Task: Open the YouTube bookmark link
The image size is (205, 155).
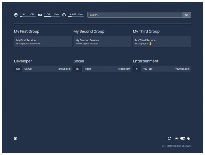Action: [166, 69]
